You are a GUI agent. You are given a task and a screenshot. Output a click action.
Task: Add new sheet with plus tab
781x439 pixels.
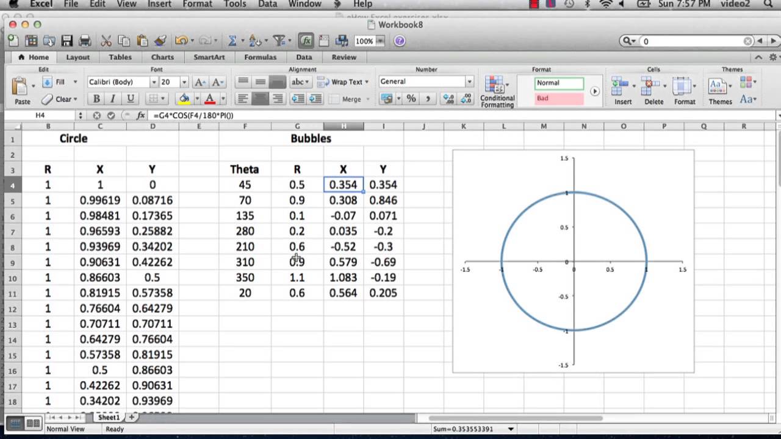click(x=131, y=417)
